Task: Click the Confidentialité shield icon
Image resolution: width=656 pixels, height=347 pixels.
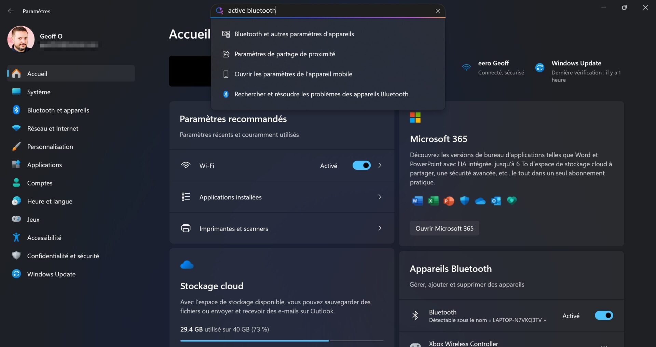Action: coord(16,255)
